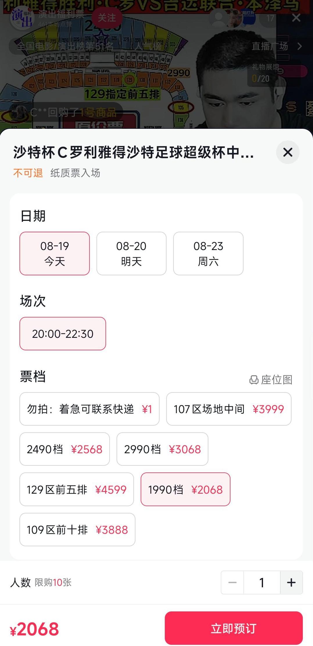Image resolution: width=313 pixels, height=646 pixels.
Task: Choose the 109区前十排 ¥3888 tier
Action: pos(77,529)
